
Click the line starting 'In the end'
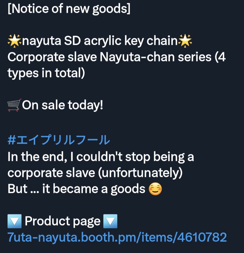101,157
